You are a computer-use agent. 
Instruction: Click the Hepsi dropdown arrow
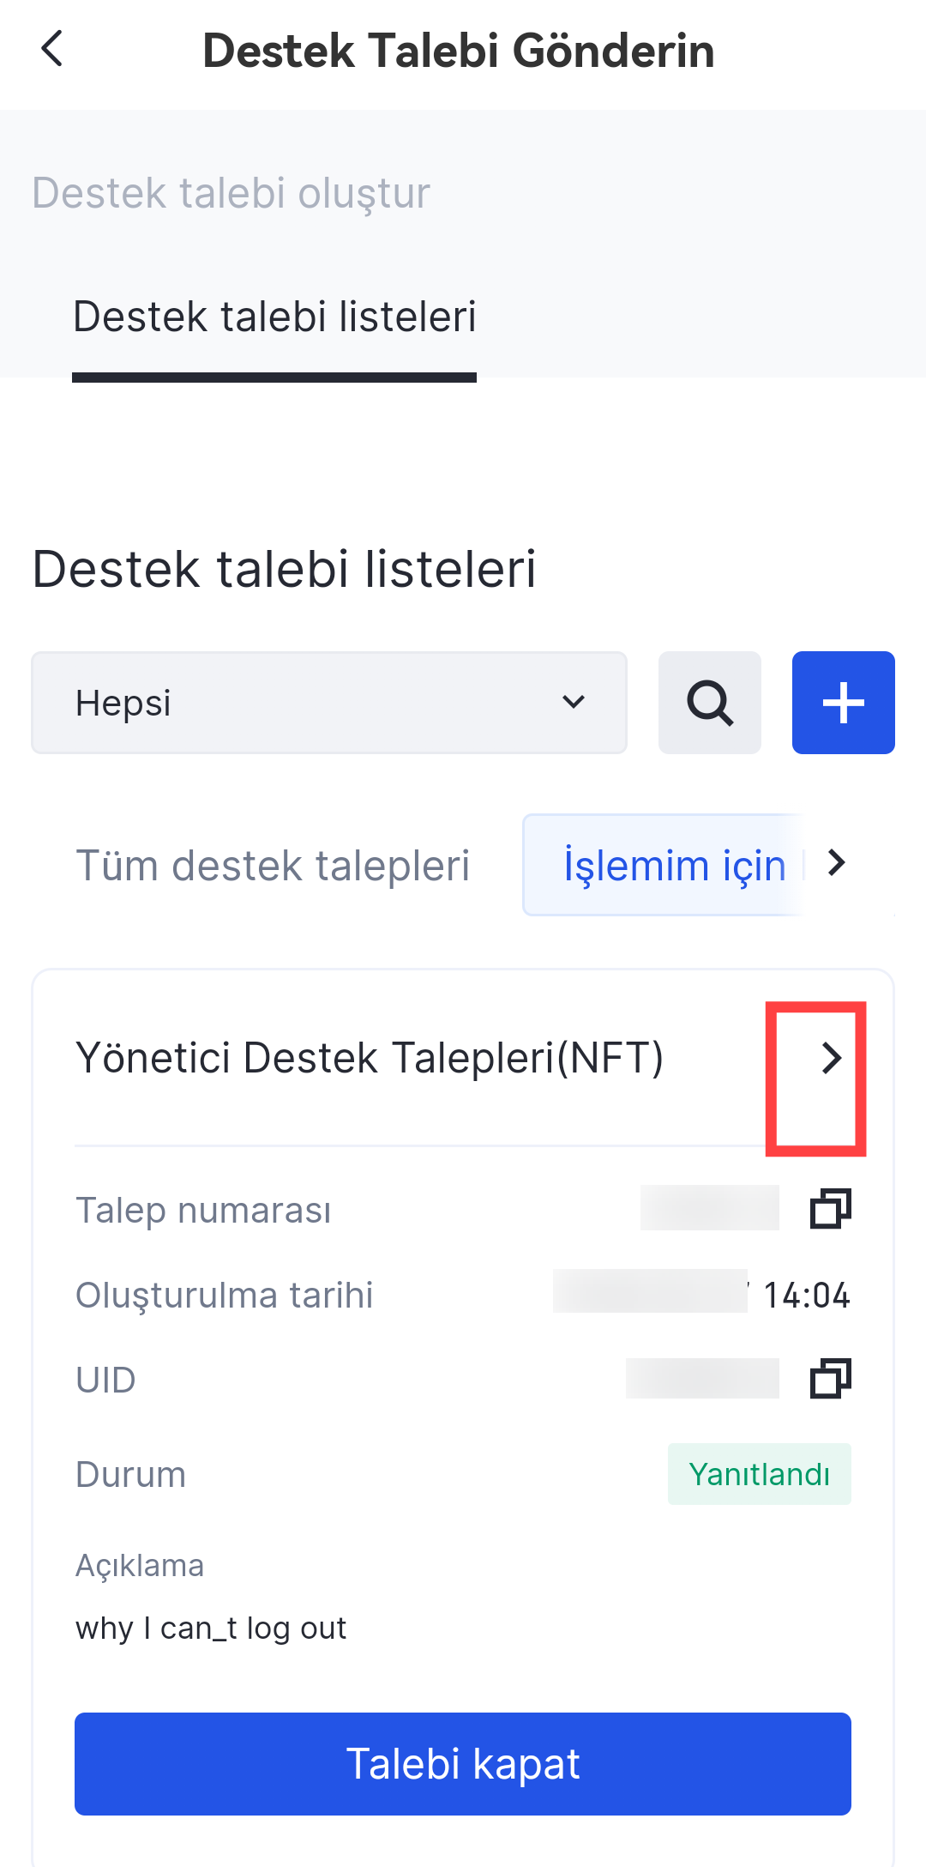(x=574, y=702)
